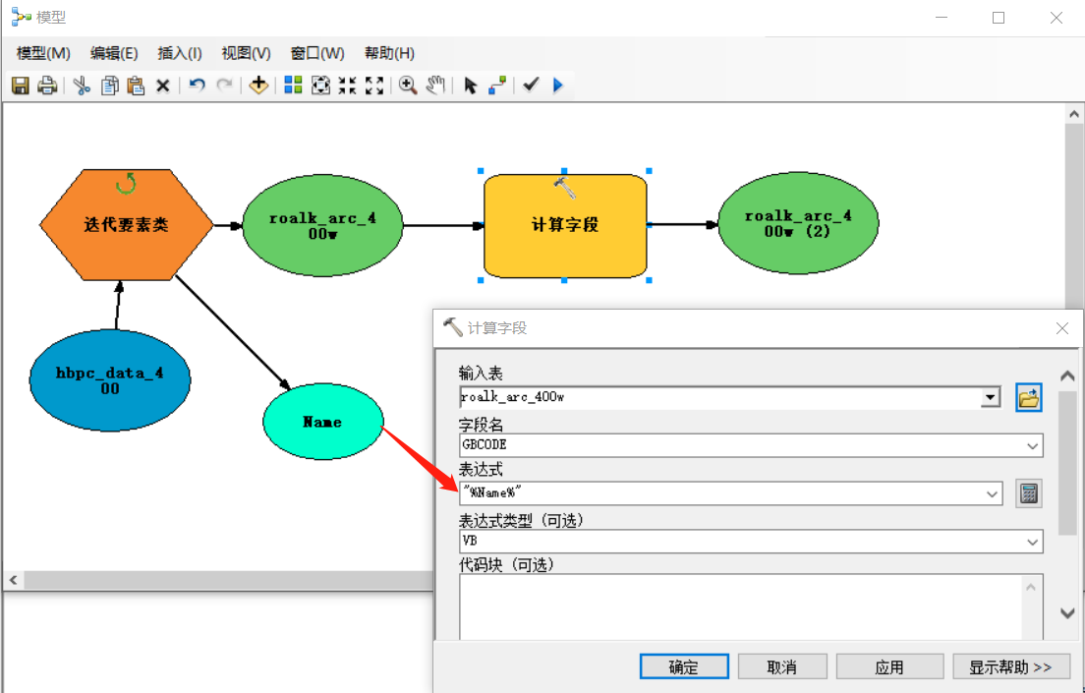The height and width of the screenshot is (693, 1085).
Task: Validate the entire model with checkmark
Action: pyautogui.click(x=531, y=86)
